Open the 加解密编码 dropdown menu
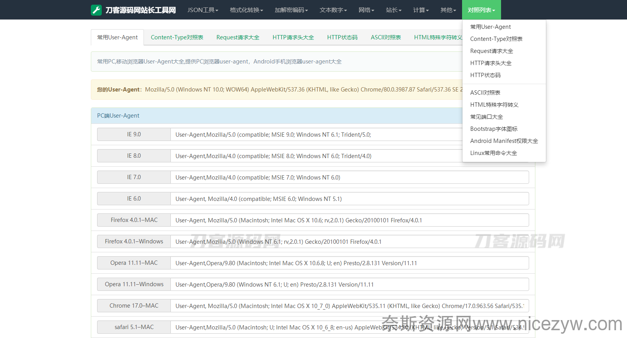 pos(291,10)
